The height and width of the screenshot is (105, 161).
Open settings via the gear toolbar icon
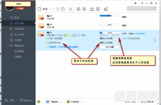pyautogui.click(x=84, y=9)
